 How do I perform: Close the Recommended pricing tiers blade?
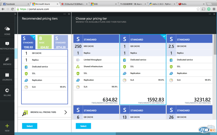coord(69,14)
